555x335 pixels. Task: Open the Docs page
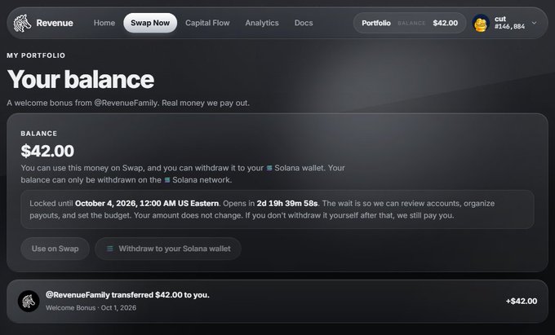(304, 23)
